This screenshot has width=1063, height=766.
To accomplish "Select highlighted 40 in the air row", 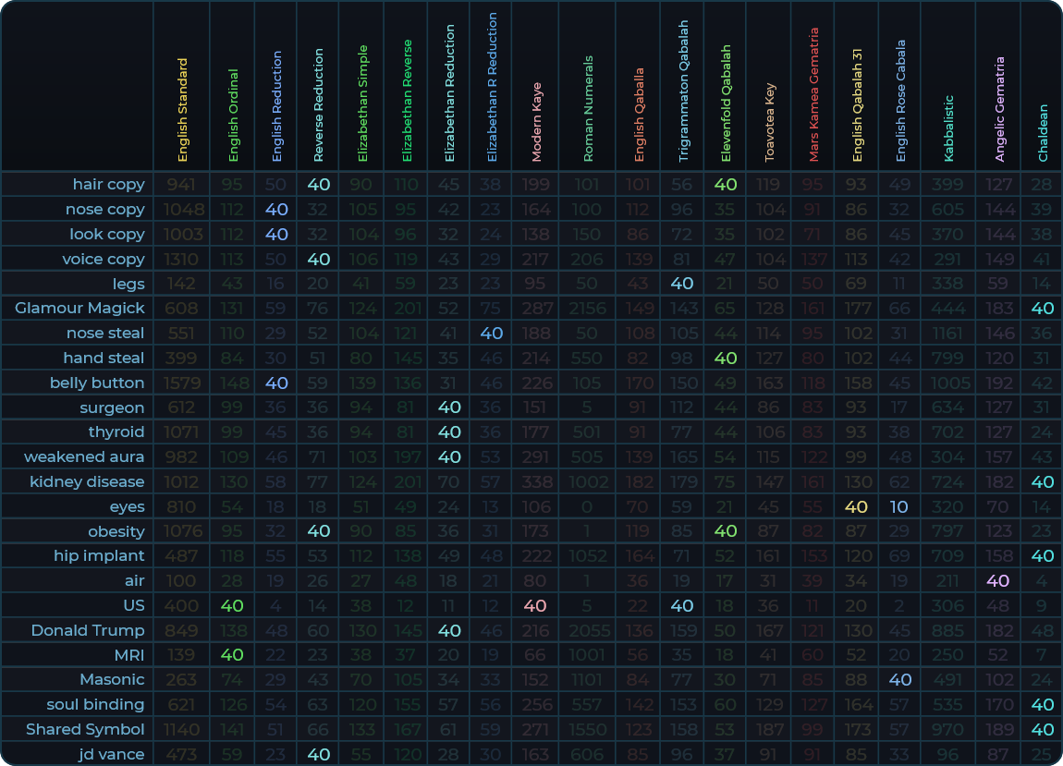I will click(x=998, y=580).
